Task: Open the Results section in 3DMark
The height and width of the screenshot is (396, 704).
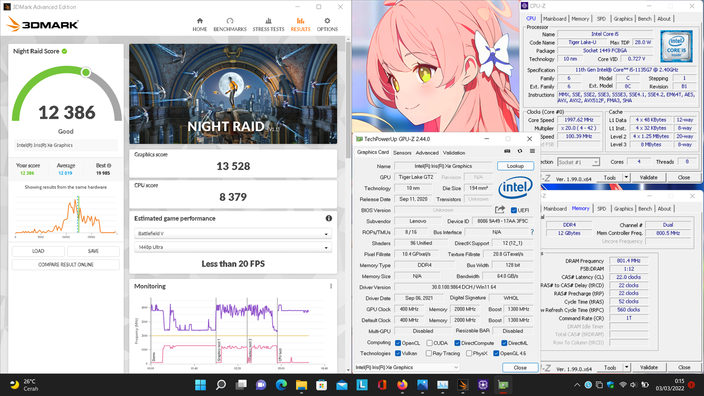Action: pyautogui.click(x=301, y=25)
